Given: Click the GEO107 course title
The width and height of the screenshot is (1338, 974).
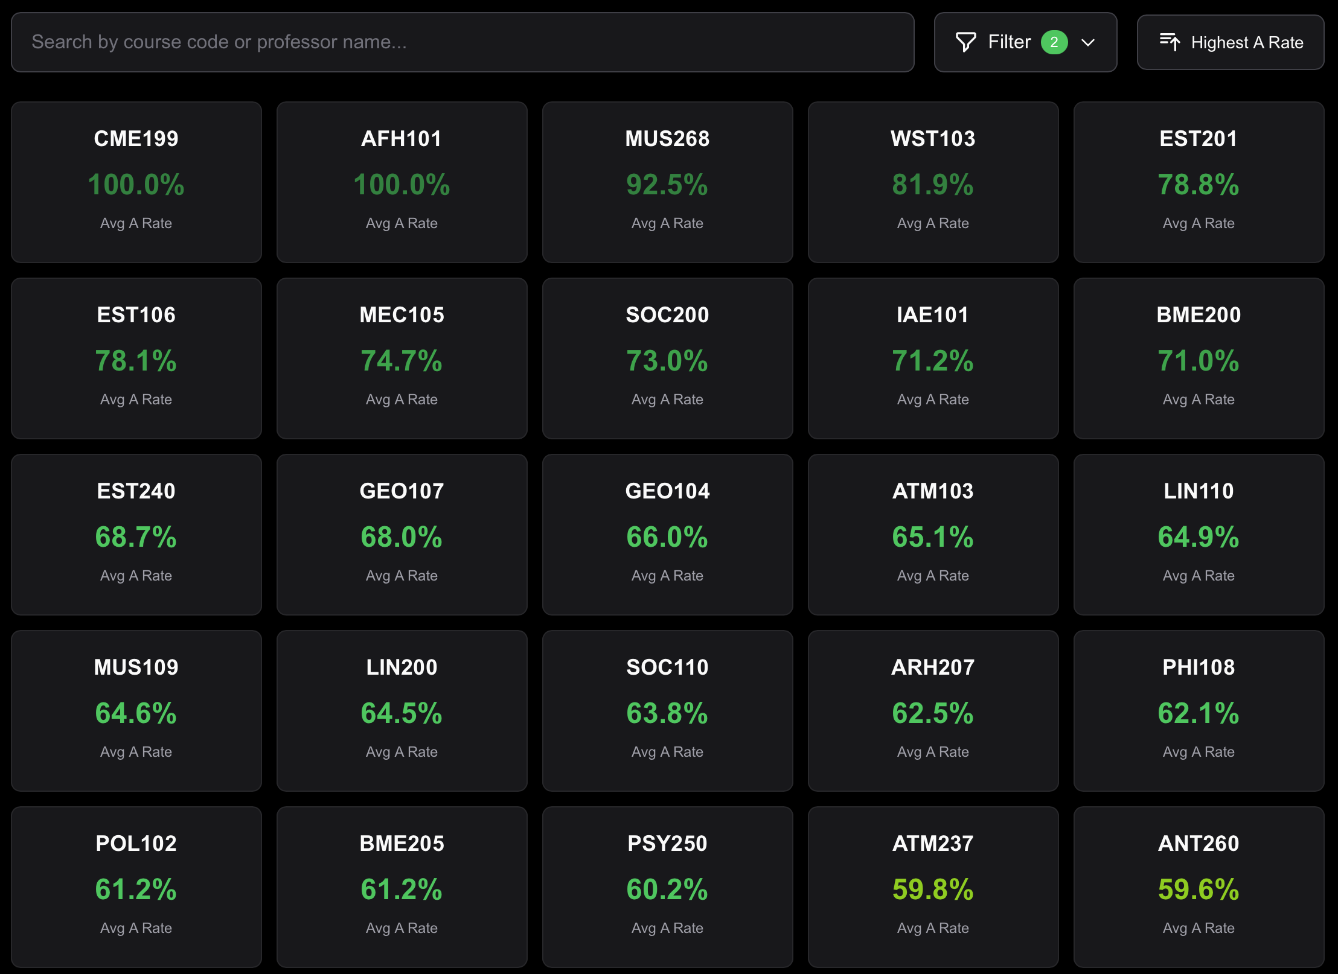Looking at the screenshot, I should coord(402,491).
